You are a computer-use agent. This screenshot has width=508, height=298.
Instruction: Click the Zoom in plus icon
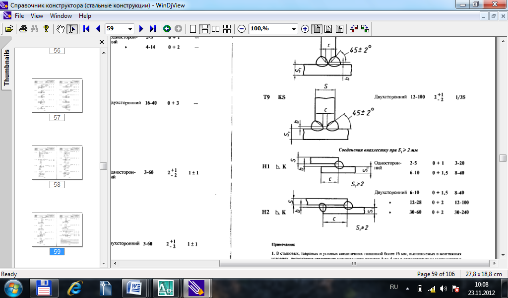click(x=305, y=29)
